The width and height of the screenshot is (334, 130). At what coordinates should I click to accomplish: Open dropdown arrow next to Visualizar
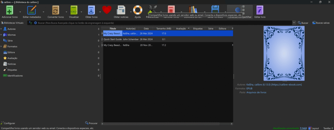(x=81, y=12)
